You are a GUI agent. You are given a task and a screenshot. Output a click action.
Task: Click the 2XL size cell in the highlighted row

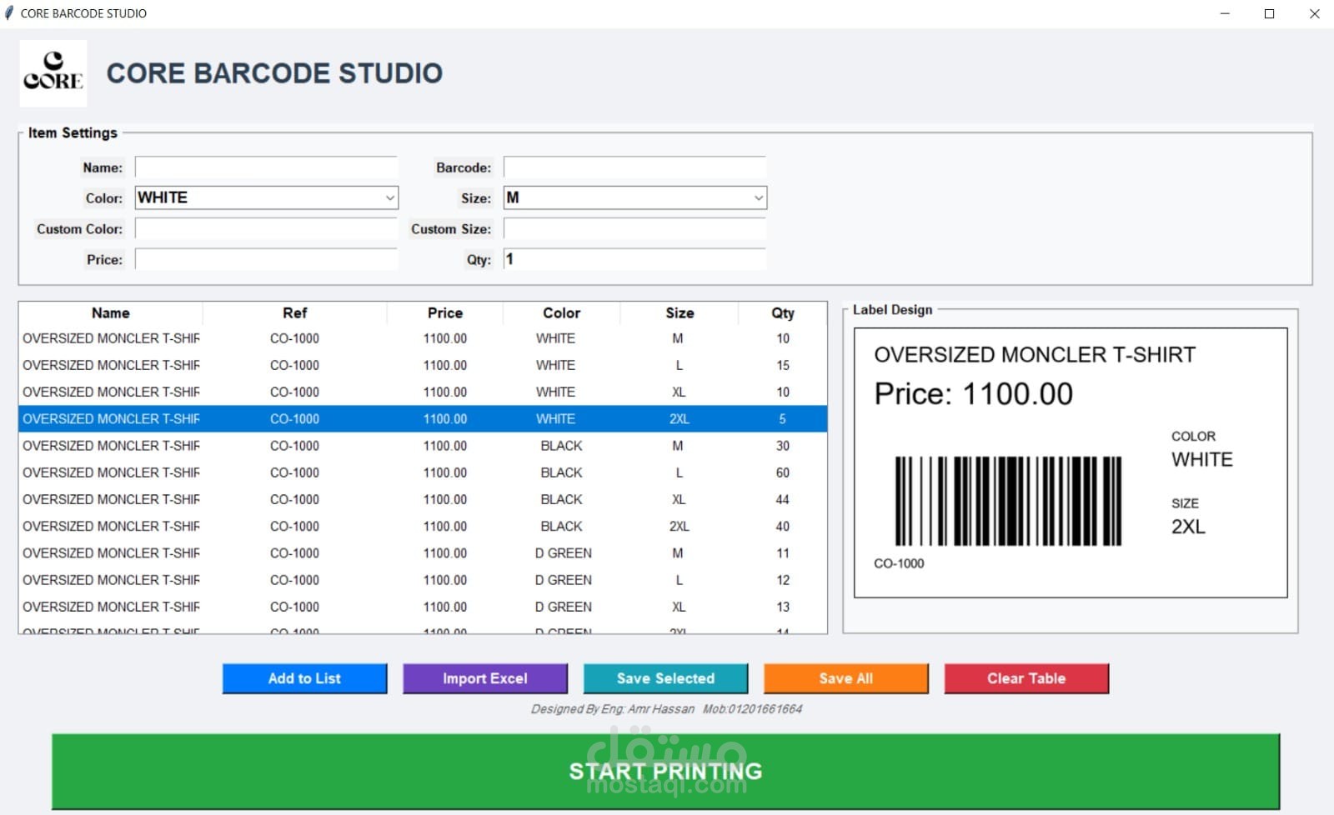tap(679, 419)
